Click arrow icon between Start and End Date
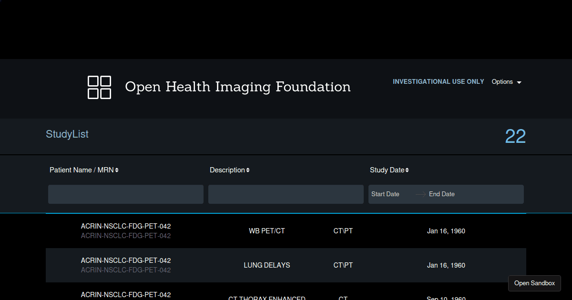572x300 pixels. [x=420, y=194]
